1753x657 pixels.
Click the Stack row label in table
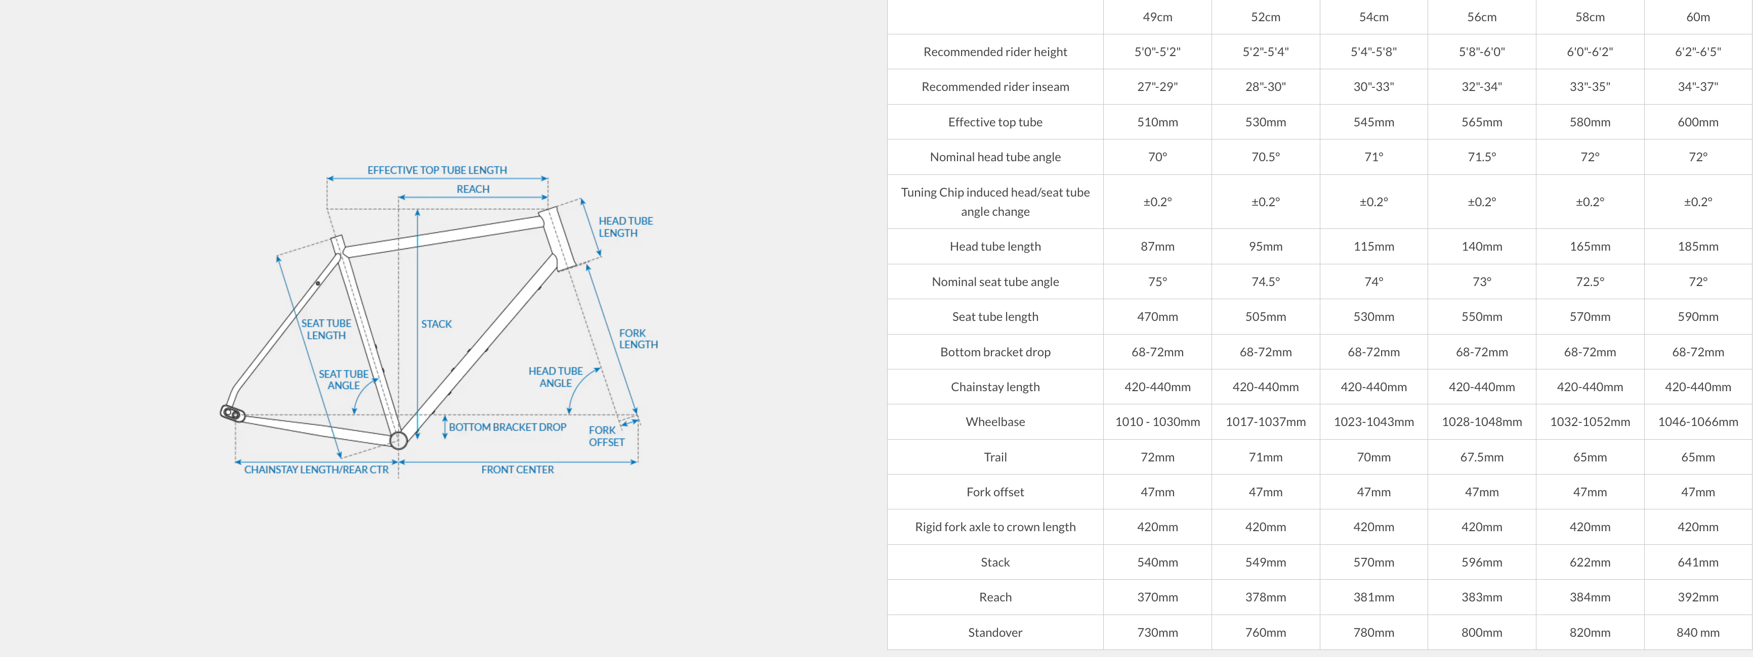click(x=995, y=562)
